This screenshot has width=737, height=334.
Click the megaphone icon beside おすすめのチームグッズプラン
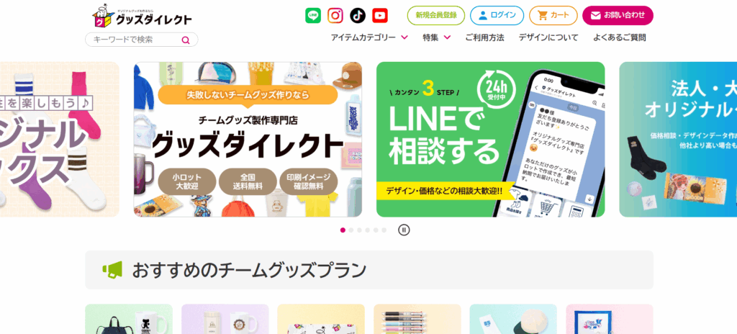pyautogui.click(x=112, y=269)
